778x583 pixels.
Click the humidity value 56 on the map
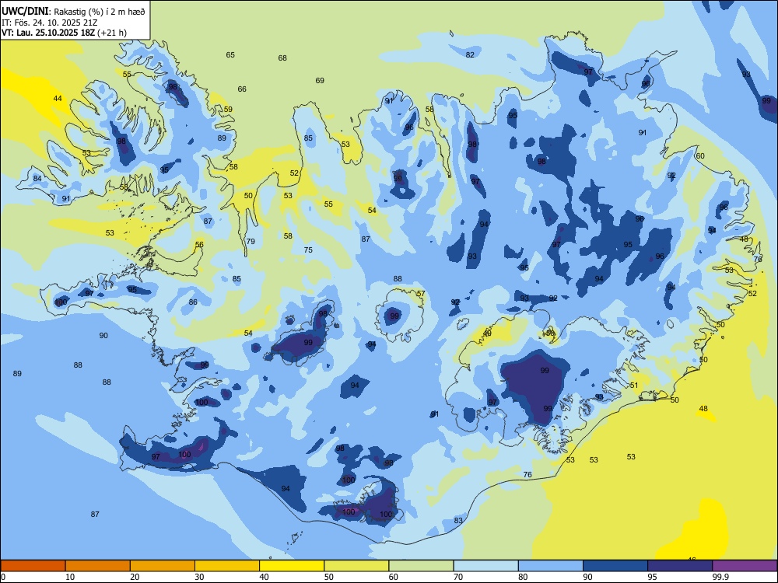click(x=199, y=244)
